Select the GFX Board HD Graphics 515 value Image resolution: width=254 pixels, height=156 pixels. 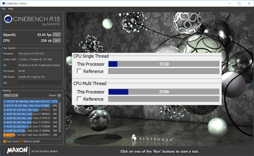pos(39,77)
